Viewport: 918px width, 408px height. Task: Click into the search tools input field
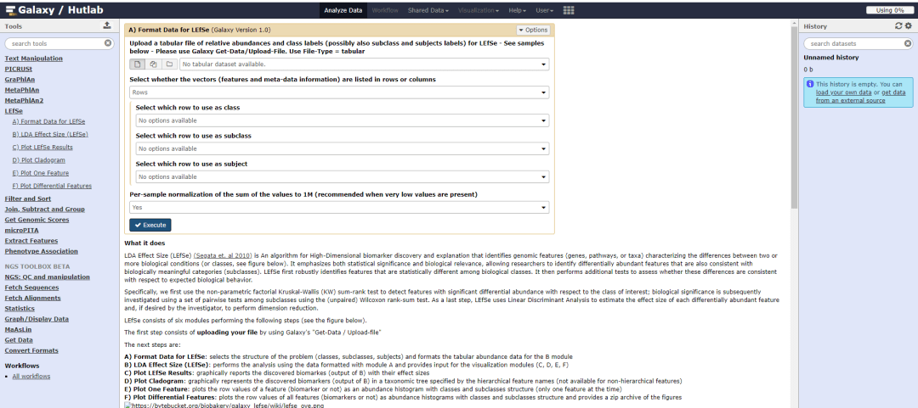click(x=55, y=43)
